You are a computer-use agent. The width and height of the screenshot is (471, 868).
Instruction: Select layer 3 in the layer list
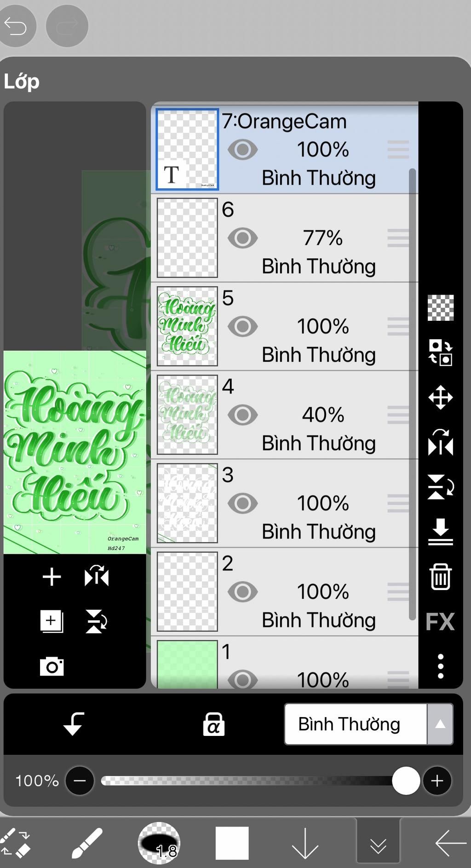[284, 503]
